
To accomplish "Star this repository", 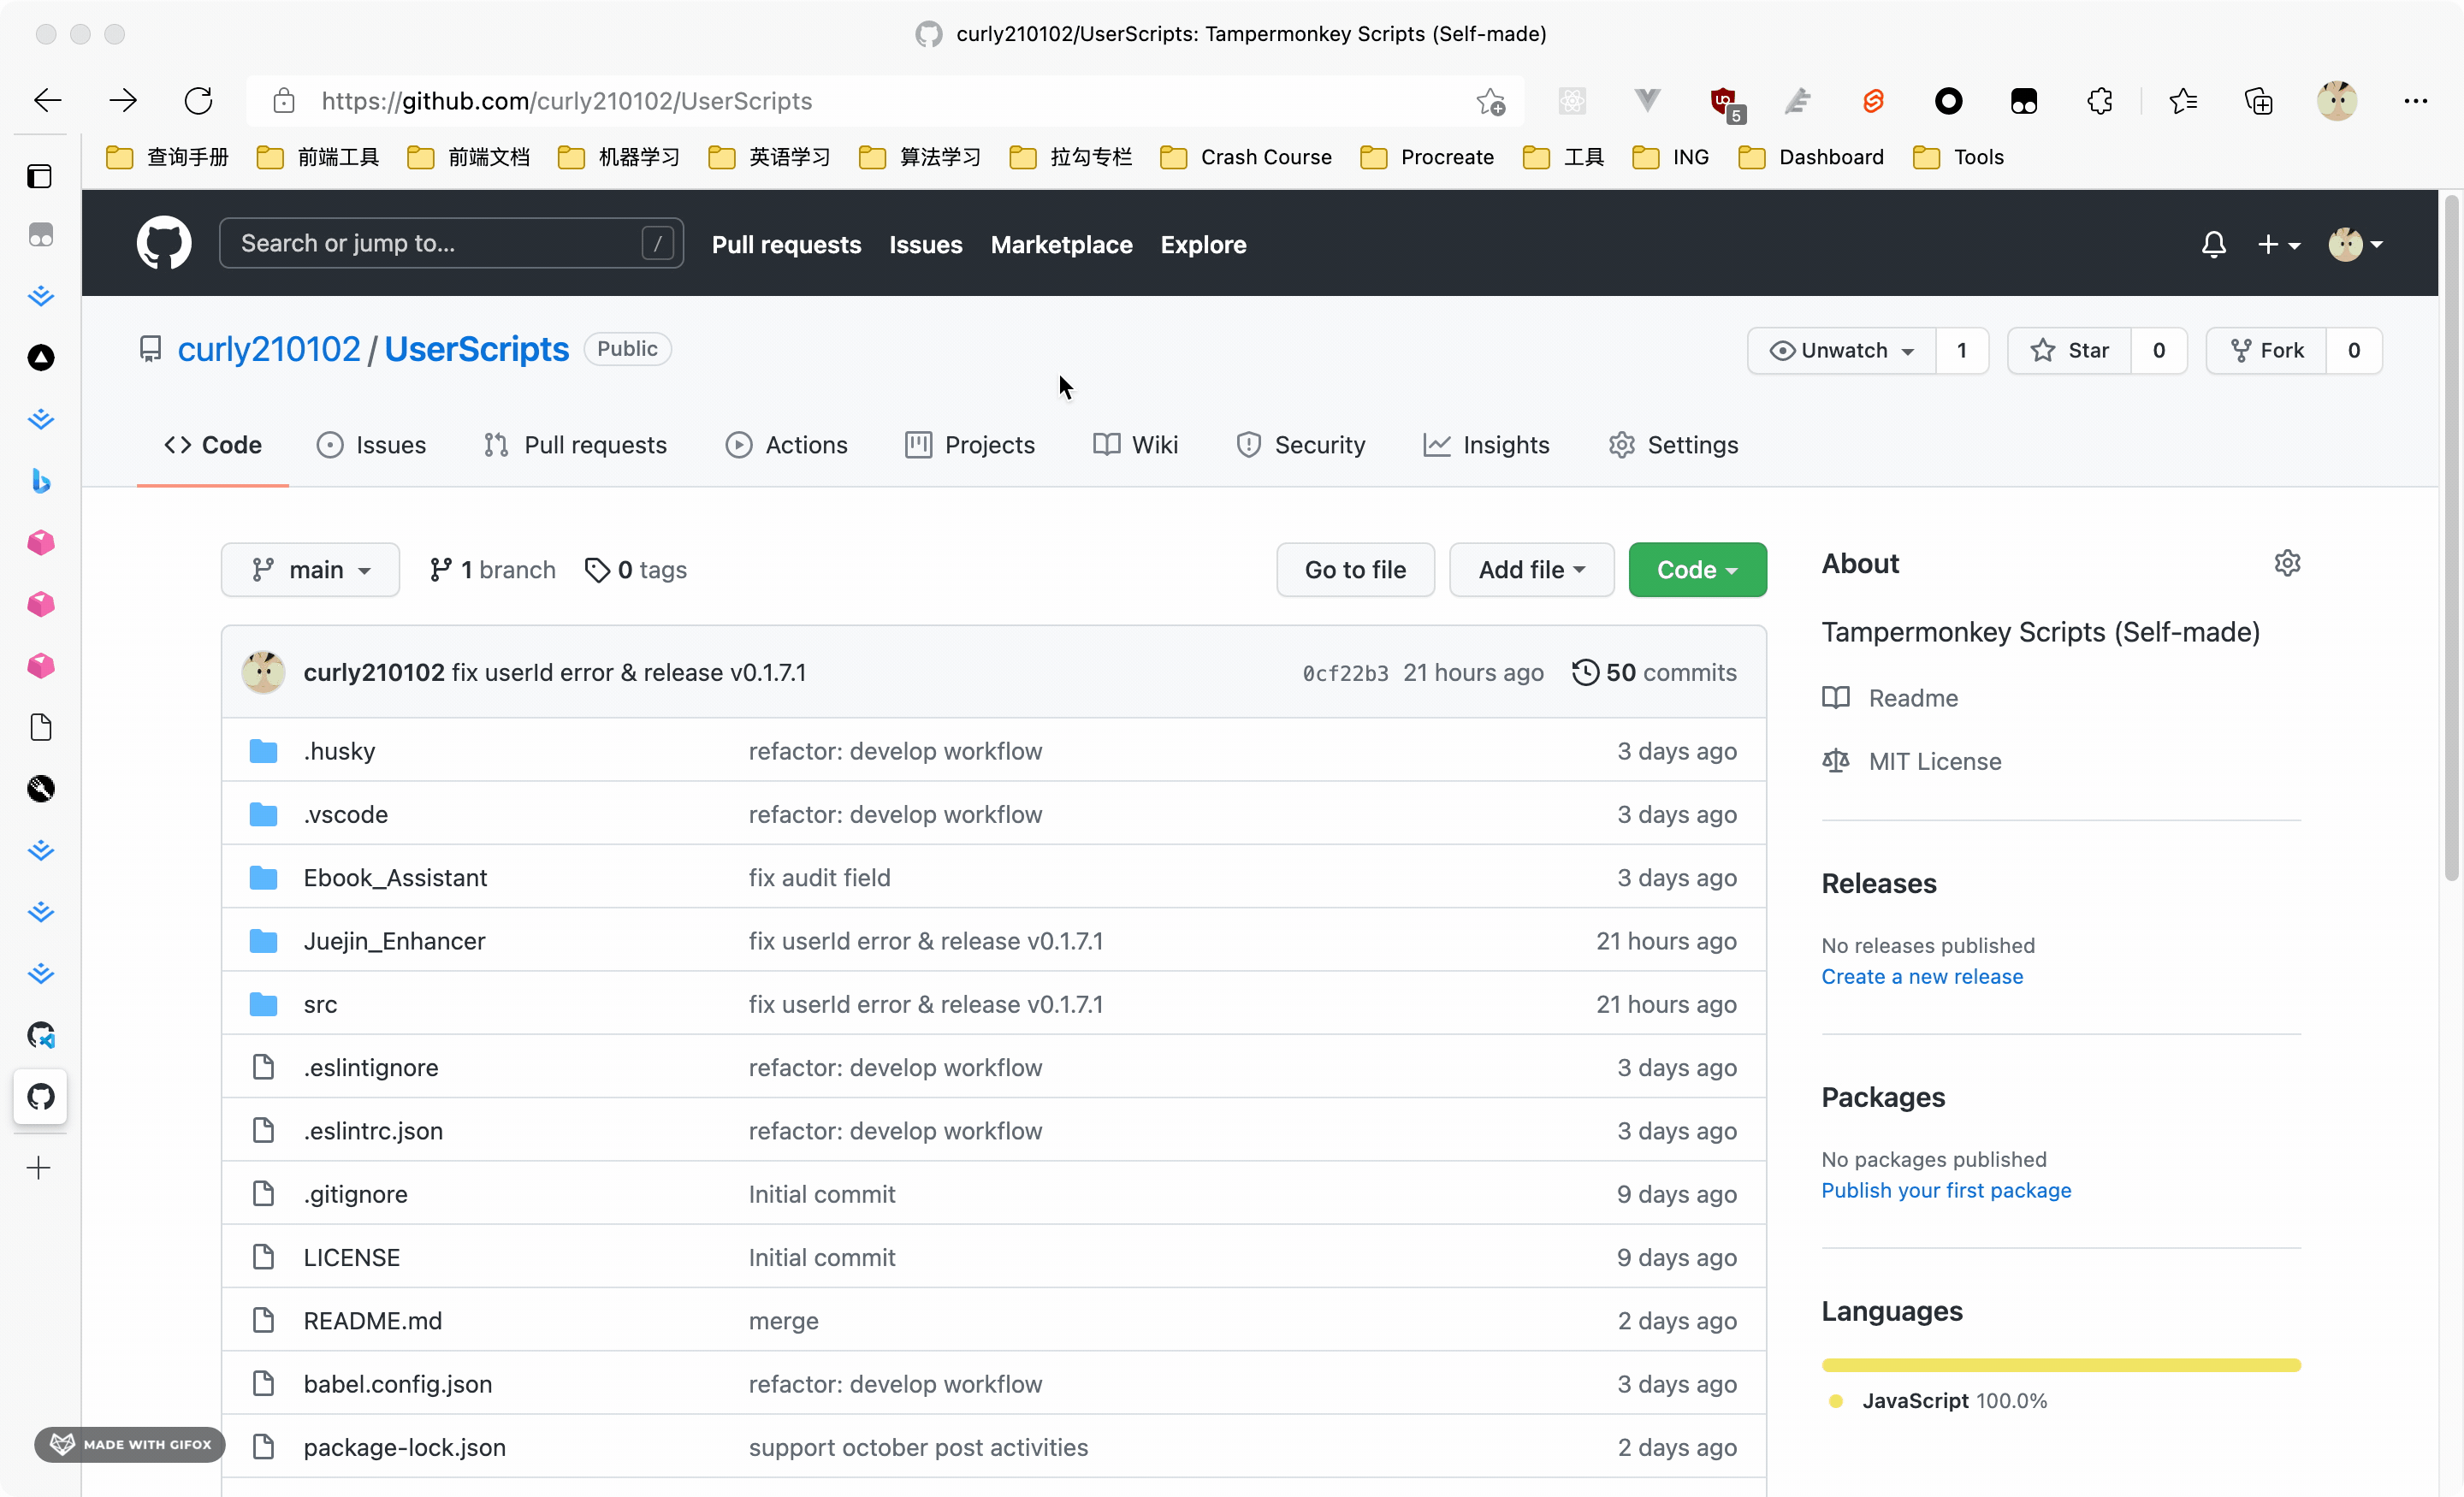I will pyautogui.click(x=2069, y=350).
